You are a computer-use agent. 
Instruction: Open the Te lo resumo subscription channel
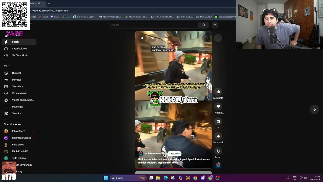pyautogui.click(x=19, y=158)
